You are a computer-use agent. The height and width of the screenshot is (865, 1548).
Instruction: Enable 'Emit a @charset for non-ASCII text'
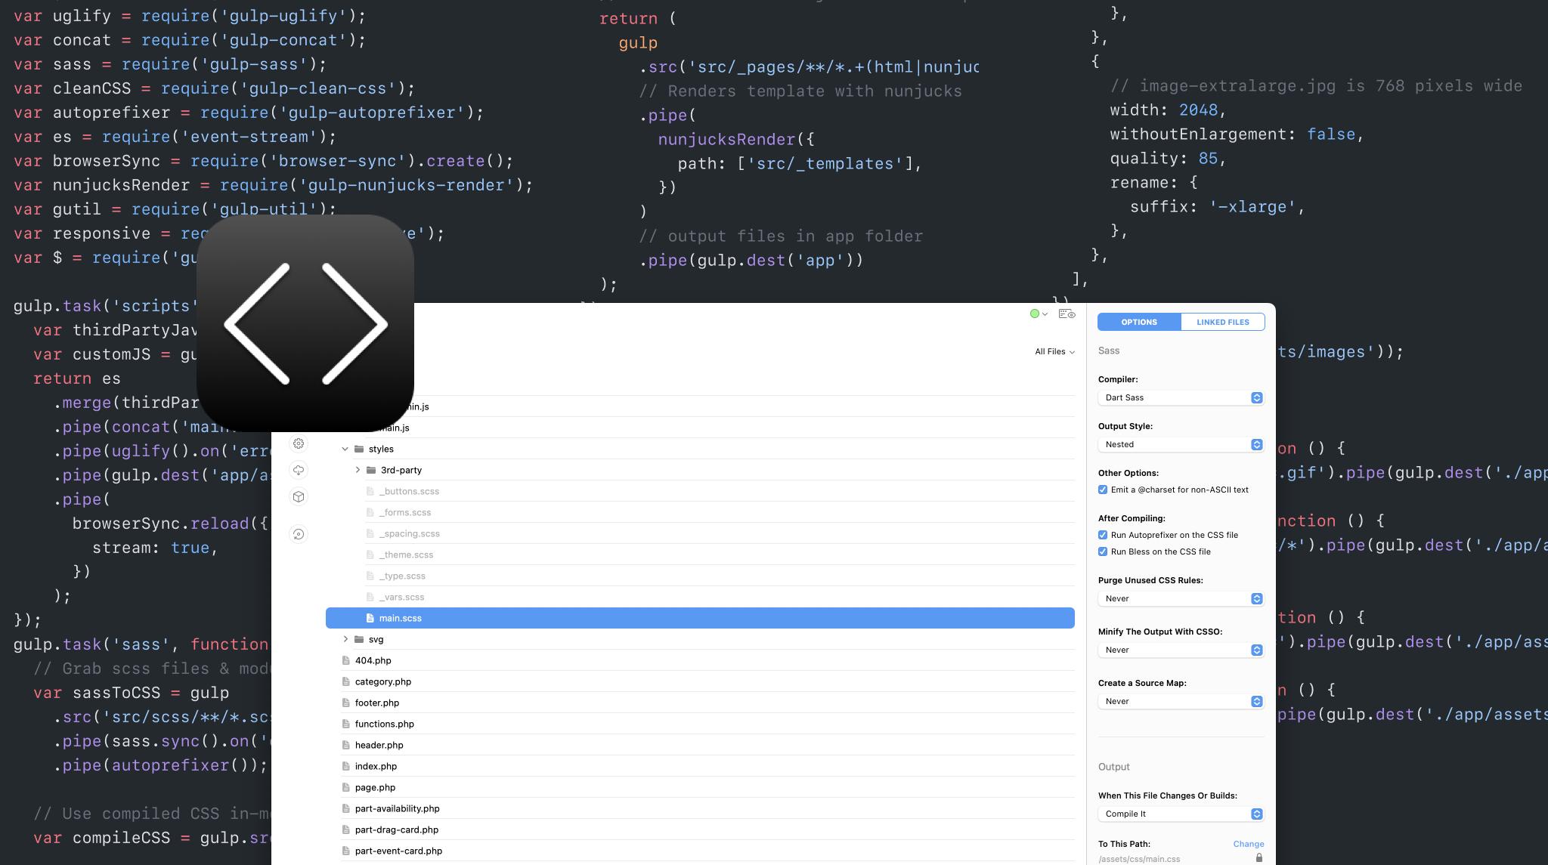(x=1103, y=490)
